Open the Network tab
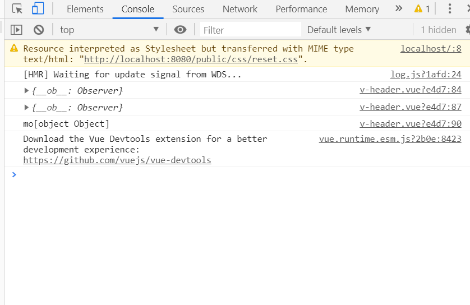This screenshot has height=305, width=470. pos(240,9)
